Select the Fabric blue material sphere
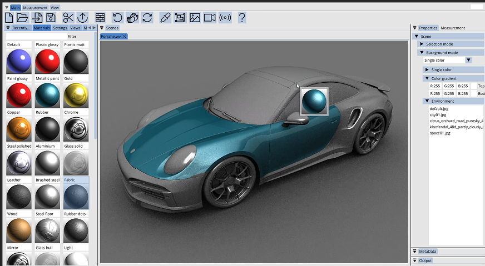The width and height of the screenshot is (485, 266). coord(76,197)
